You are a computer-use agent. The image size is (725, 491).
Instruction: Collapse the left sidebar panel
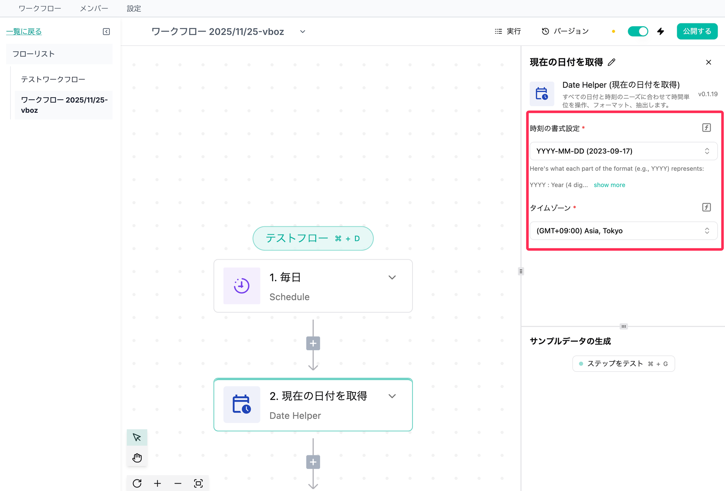point(106,31)
